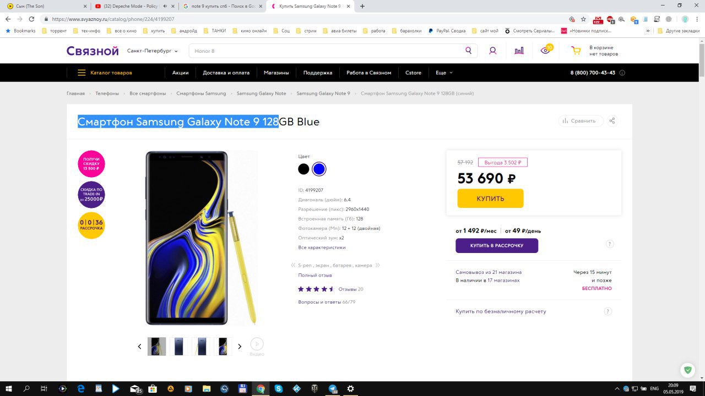Click the yellow КУПИТЬ button
705x396 pixels.
click(490, 199)
